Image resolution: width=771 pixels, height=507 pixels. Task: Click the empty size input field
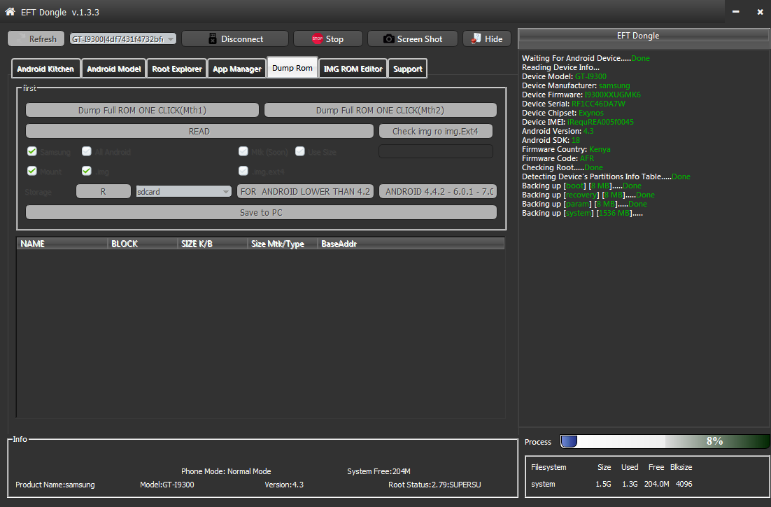coord(435,151)
